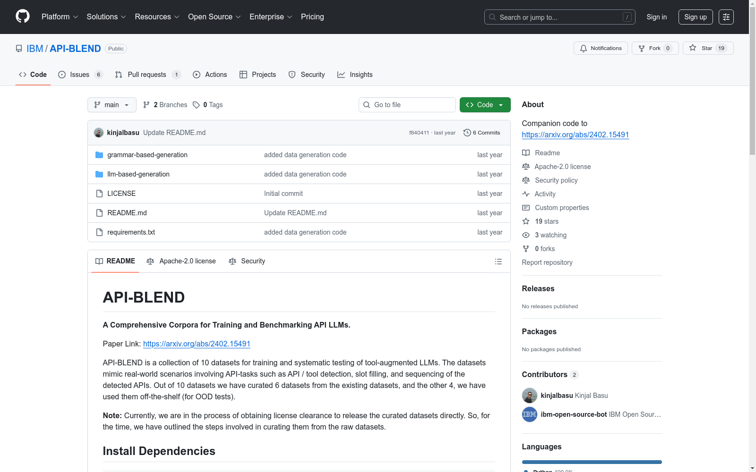Click the LICENSE file icon

pyautogui.click(x=99, y=194)
